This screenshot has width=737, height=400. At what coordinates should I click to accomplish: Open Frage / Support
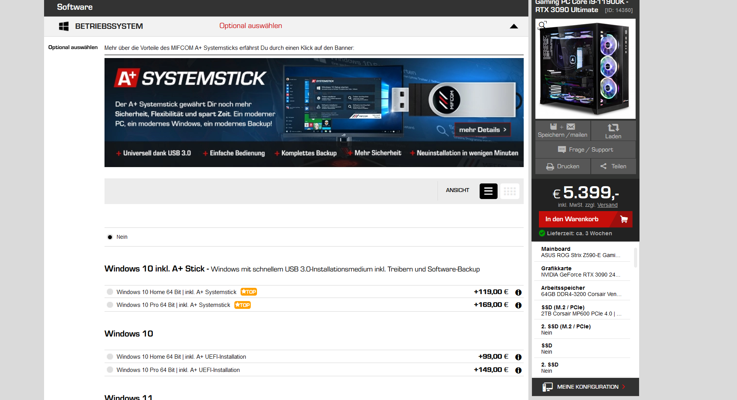(585, 150)
